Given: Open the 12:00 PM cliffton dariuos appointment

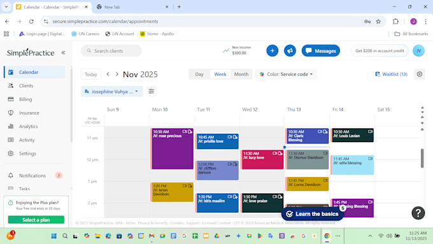Looking at the screenshot, I should click(x=217, y=171).
